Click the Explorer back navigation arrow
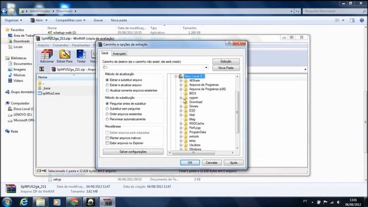The image size is (368, 207). [x=4, y=11]
